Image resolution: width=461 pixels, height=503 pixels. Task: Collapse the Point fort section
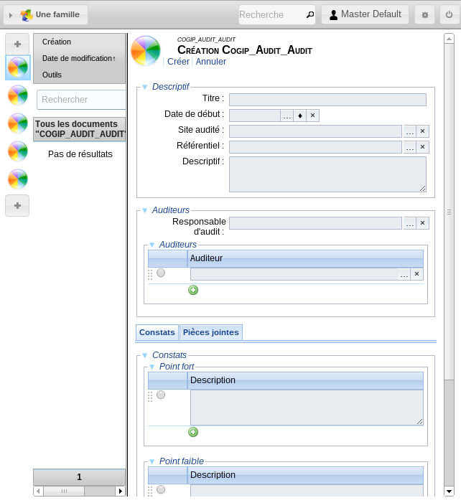152,367
